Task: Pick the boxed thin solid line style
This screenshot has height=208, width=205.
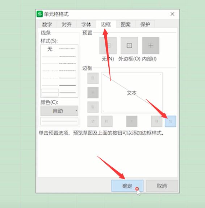Action: (x=50, y=93)
